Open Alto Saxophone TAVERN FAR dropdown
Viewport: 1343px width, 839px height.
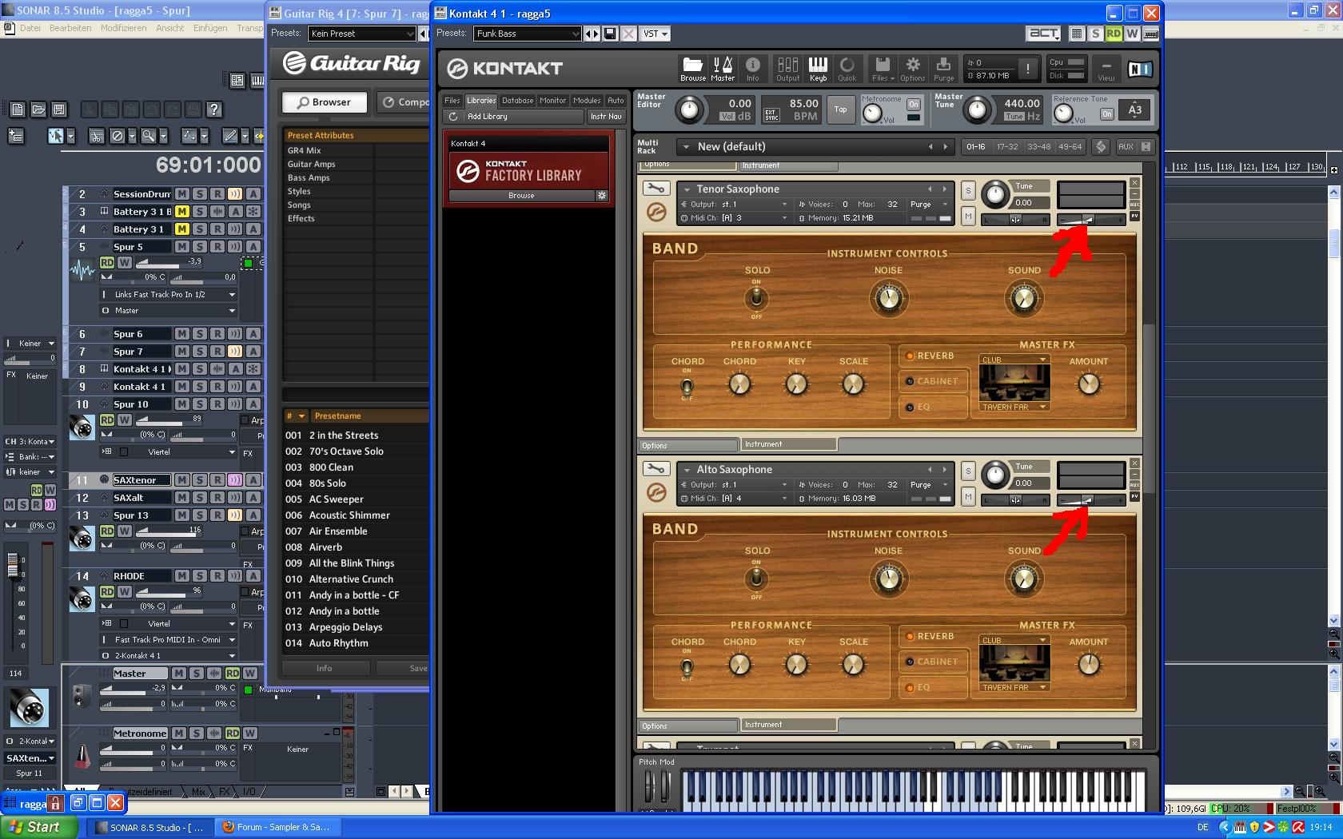(x=1014, y=687)
